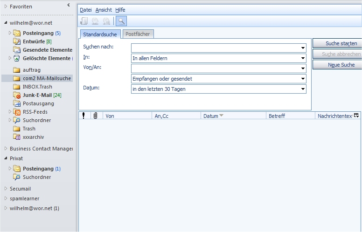
Task: Sort by the Nachrichtentext column header
Action: (334, 116)
